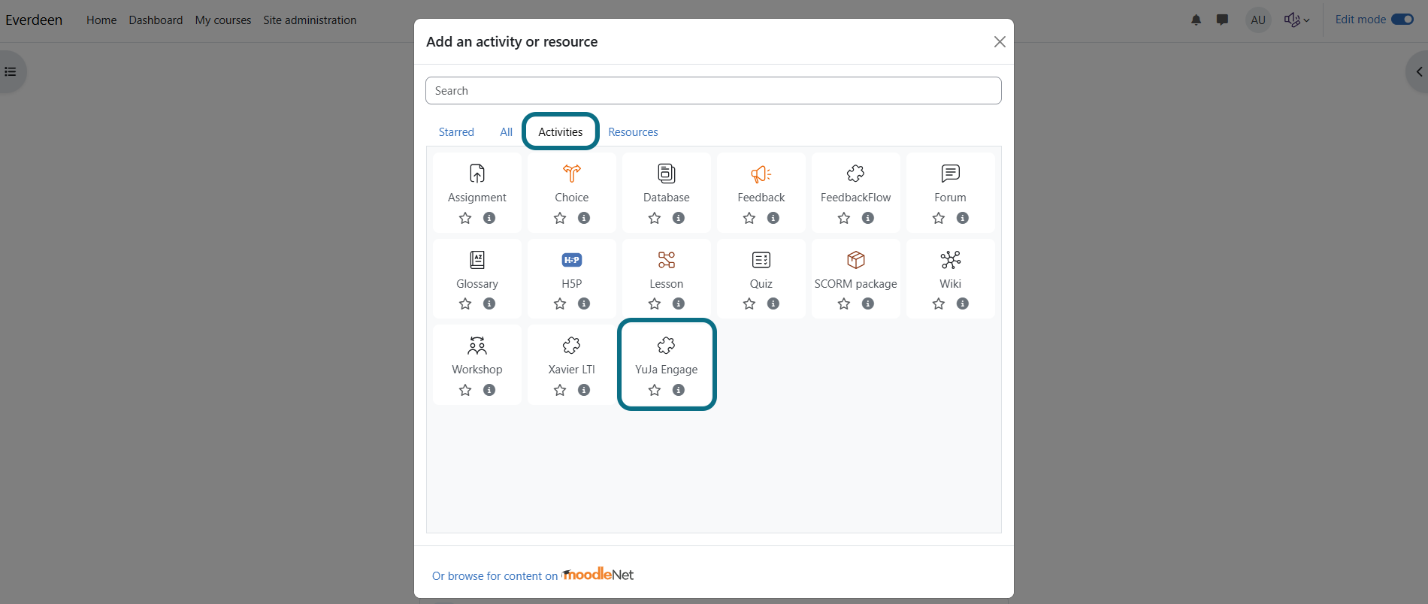
Task: Open info for Assignment activity
Action: pyautogui.click(x=489, y=218)
